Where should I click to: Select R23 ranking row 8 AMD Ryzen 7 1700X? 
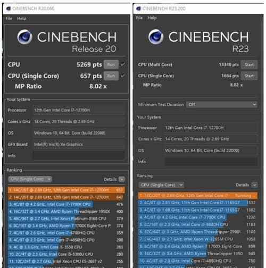(x=198, y=246)
